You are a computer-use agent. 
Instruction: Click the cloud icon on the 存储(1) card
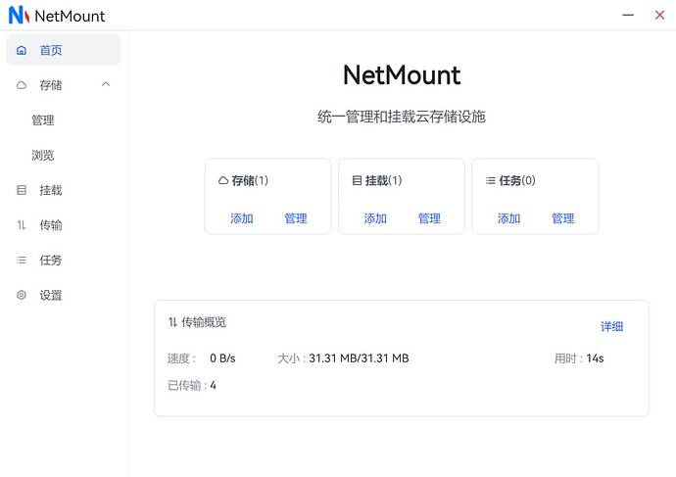tap(222, 180)
